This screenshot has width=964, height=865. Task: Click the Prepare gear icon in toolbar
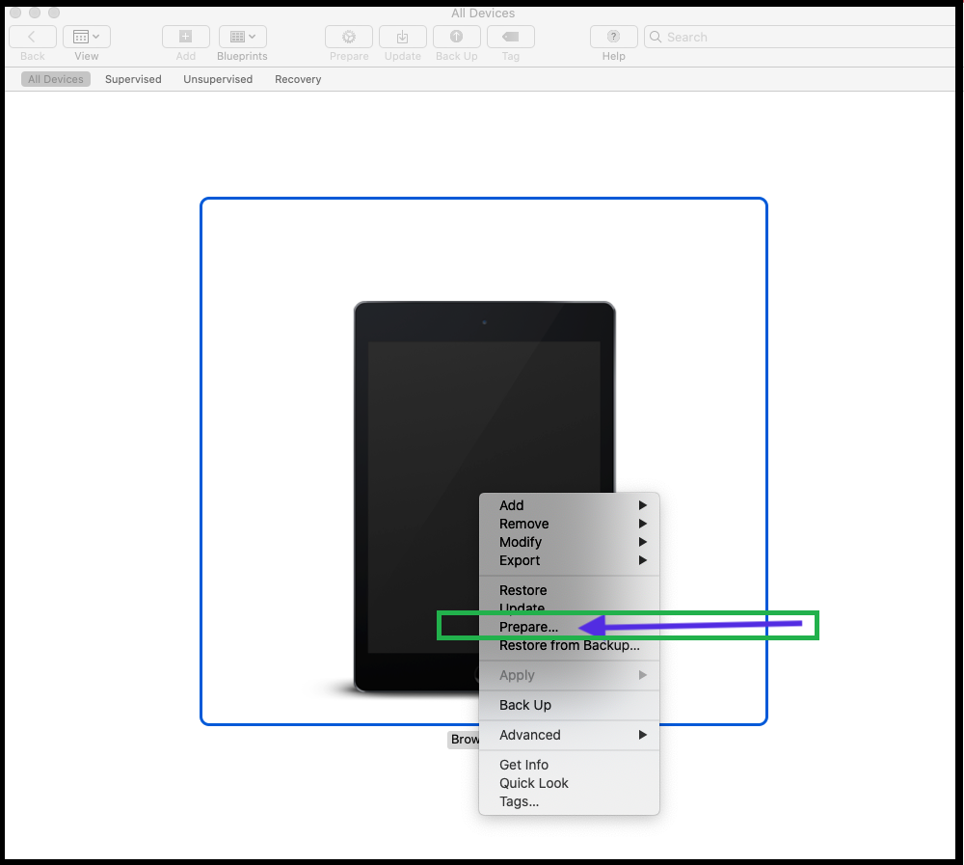[348, 37]
